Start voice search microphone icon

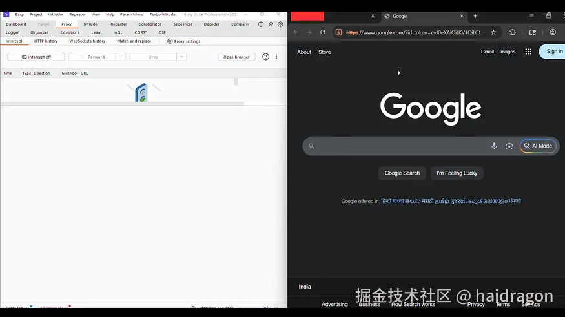coord(494,146)
